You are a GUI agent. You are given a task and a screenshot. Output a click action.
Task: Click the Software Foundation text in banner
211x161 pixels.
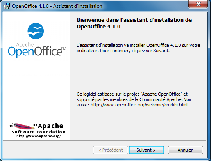pyautogui.click(x=39, y=132)
